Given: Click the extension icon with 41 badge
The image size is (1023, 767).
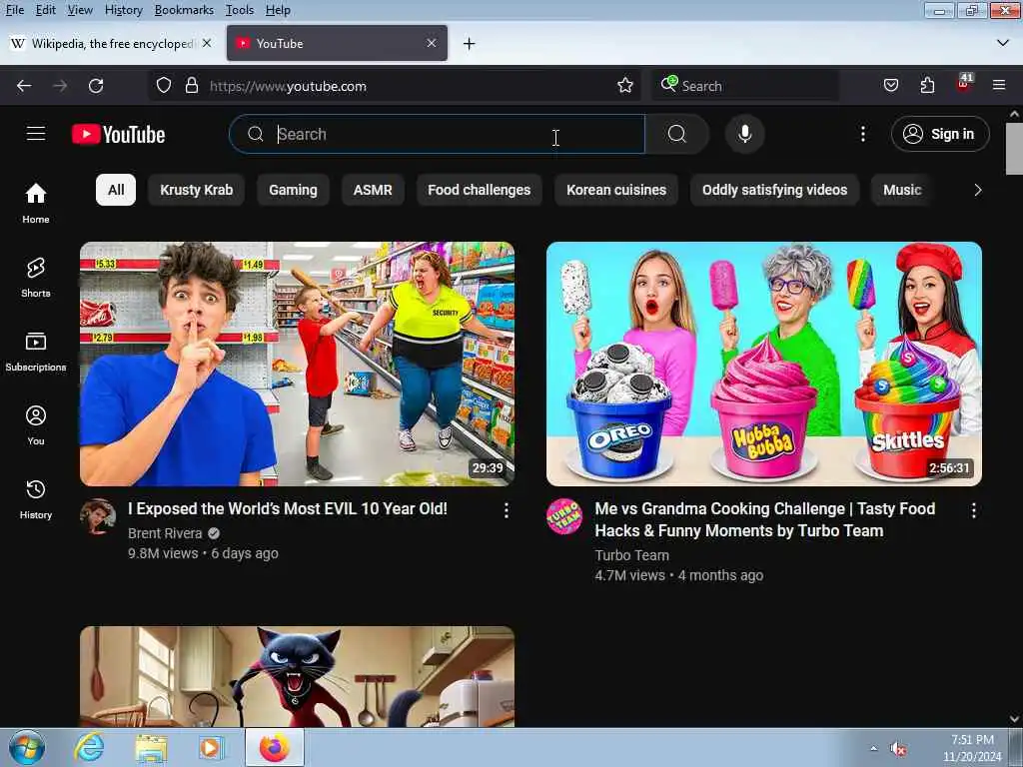Looking at the screenshot, I should pos(964,84).
